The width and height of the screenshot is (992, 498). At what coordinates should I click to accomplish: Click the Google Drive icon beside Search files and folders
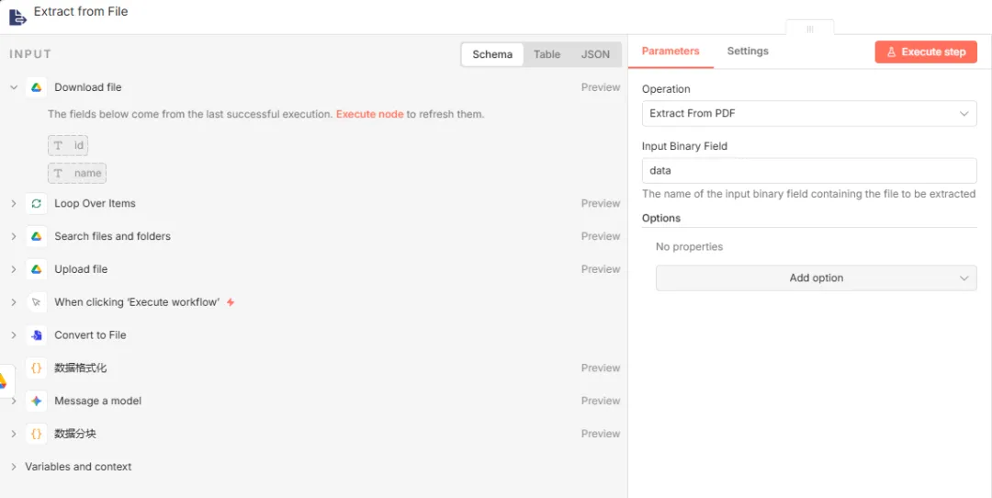pyautogui.click(x=37, y=236)
